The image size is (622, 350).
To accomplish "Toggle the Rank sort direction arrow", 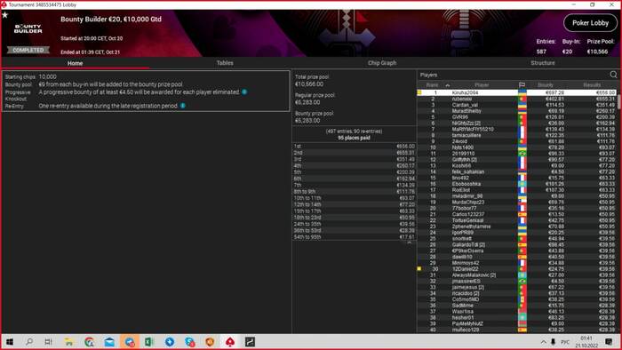I will tap(448, 85).
